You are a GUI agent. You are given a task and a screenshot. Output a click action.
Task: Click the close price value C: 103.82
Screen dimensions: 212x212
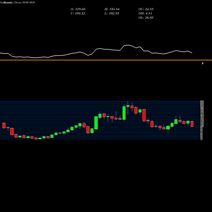(x=78, y=14)
